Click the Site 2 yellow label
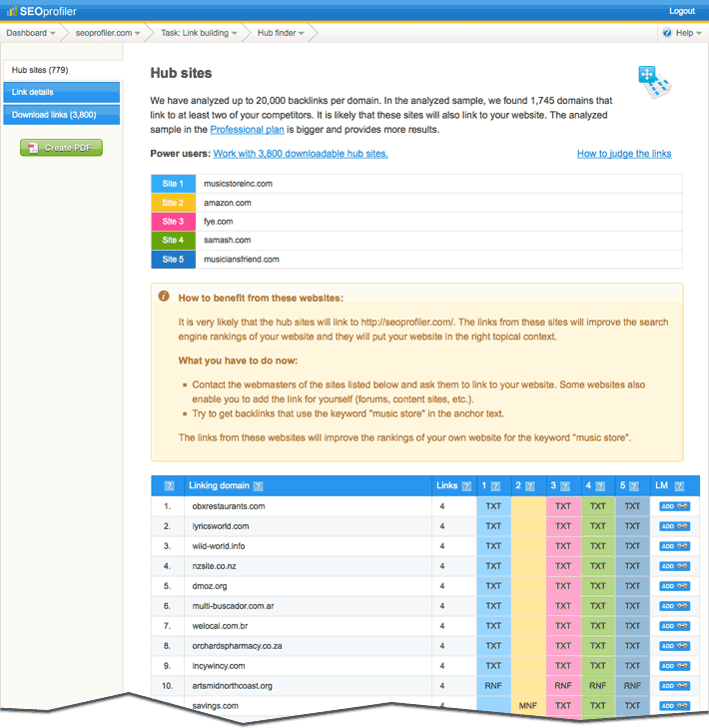This screenshot has height=728, width=709. (x=173, y=203)
